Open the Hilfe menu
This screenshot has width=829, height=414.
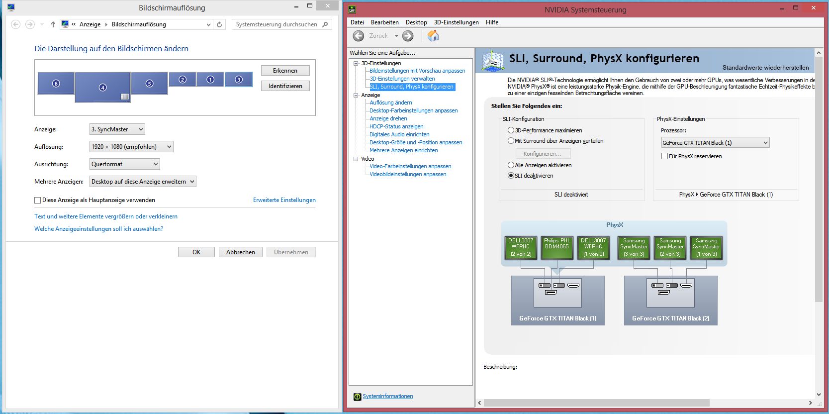[492, 22]
